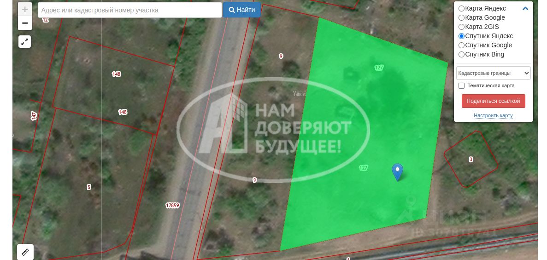The image size is (547, 260).
Task: Toggle fullscreen map expand icon
Action: coord(25,42)
